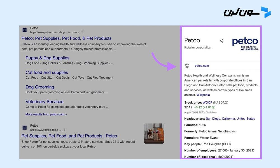
Task: Click 'Book your pet's grooming online!' snippet
Action: [67, 92]
